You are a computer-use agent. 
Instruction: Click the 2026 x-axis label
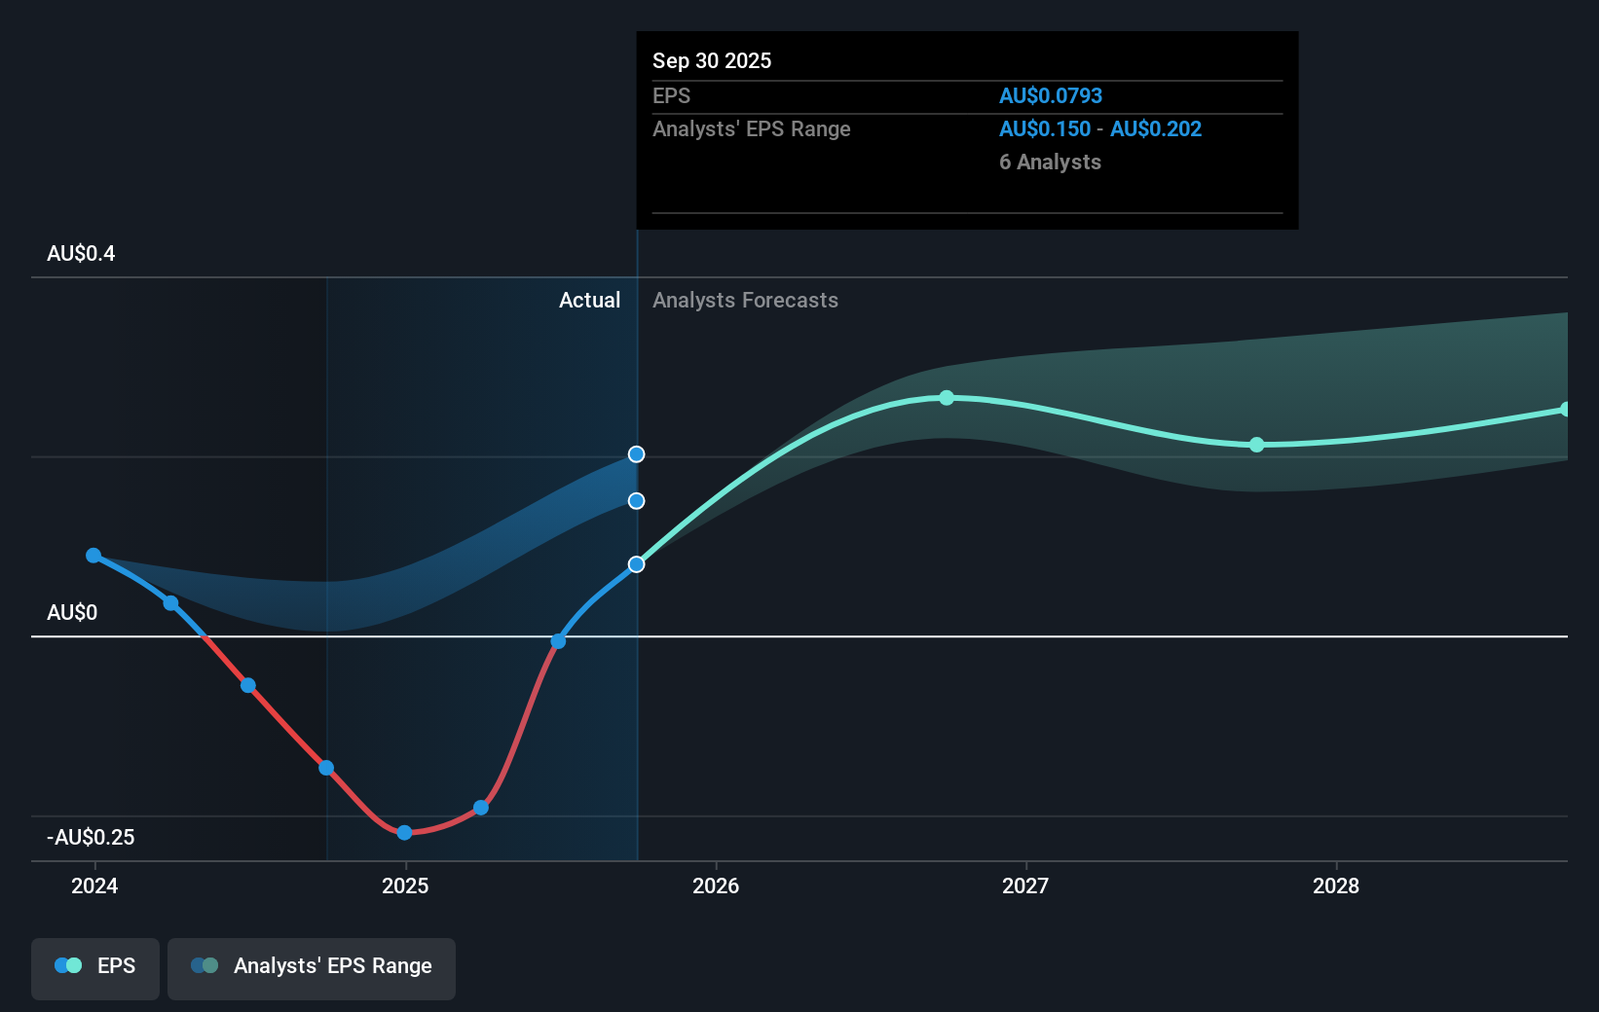[716, 885]
